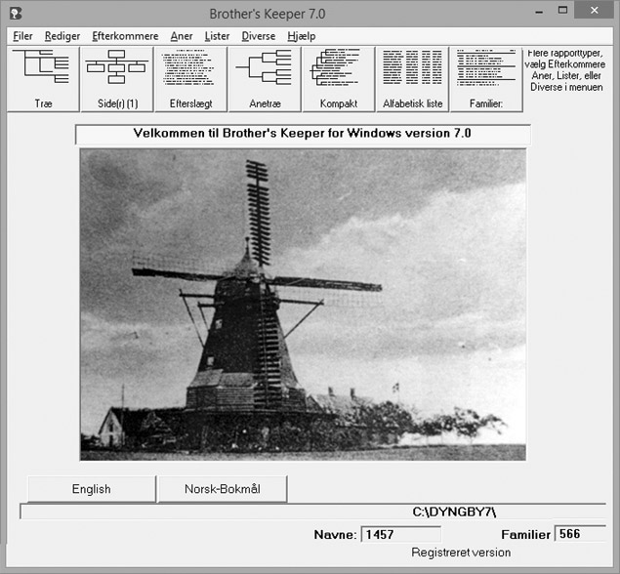
Task: Open the Rediger menu
Action: (x=62, y=36)
